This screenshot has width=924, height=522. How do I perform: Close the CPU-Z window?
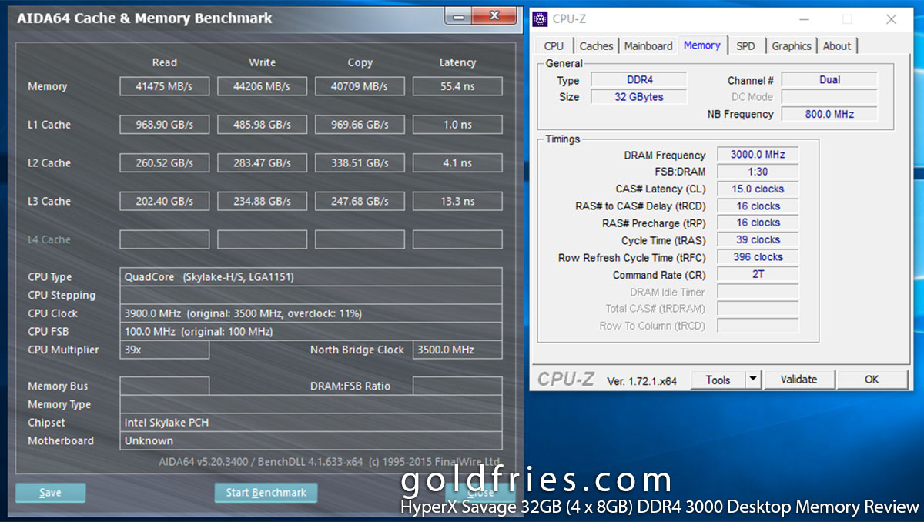pyautogui.click(x=892, y=19)
